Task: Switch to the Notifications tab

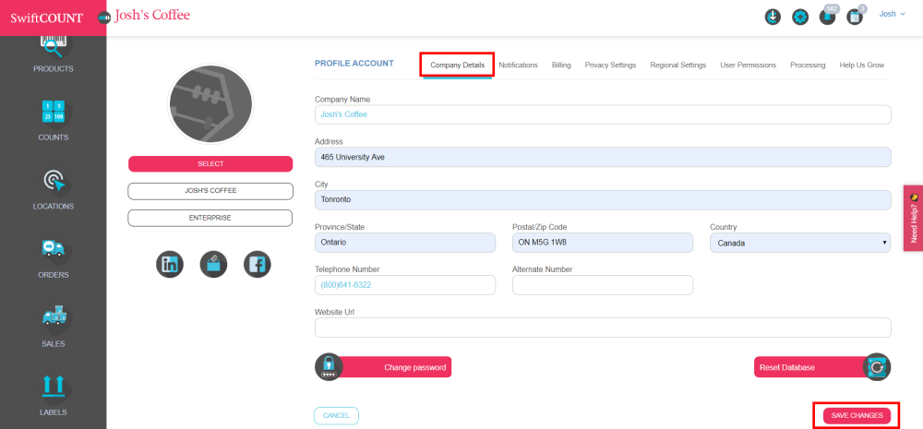Action: 518,66
